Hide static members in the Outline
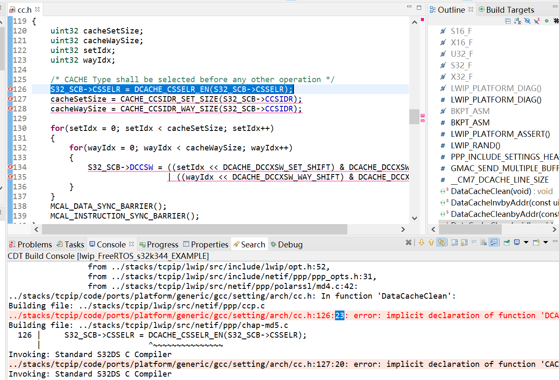The width and height of the screenshot is (559, 380). pos(537,20)
